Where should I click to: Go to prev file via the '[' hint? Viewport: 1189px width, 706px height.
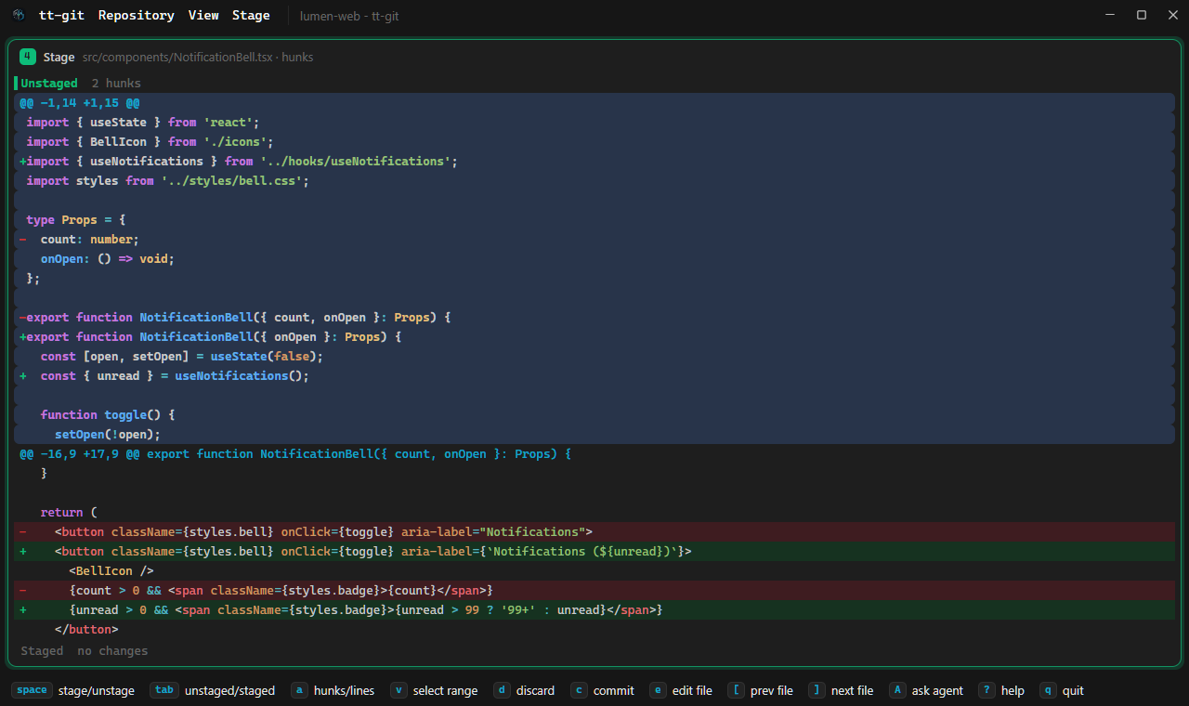tap(761, 690)
